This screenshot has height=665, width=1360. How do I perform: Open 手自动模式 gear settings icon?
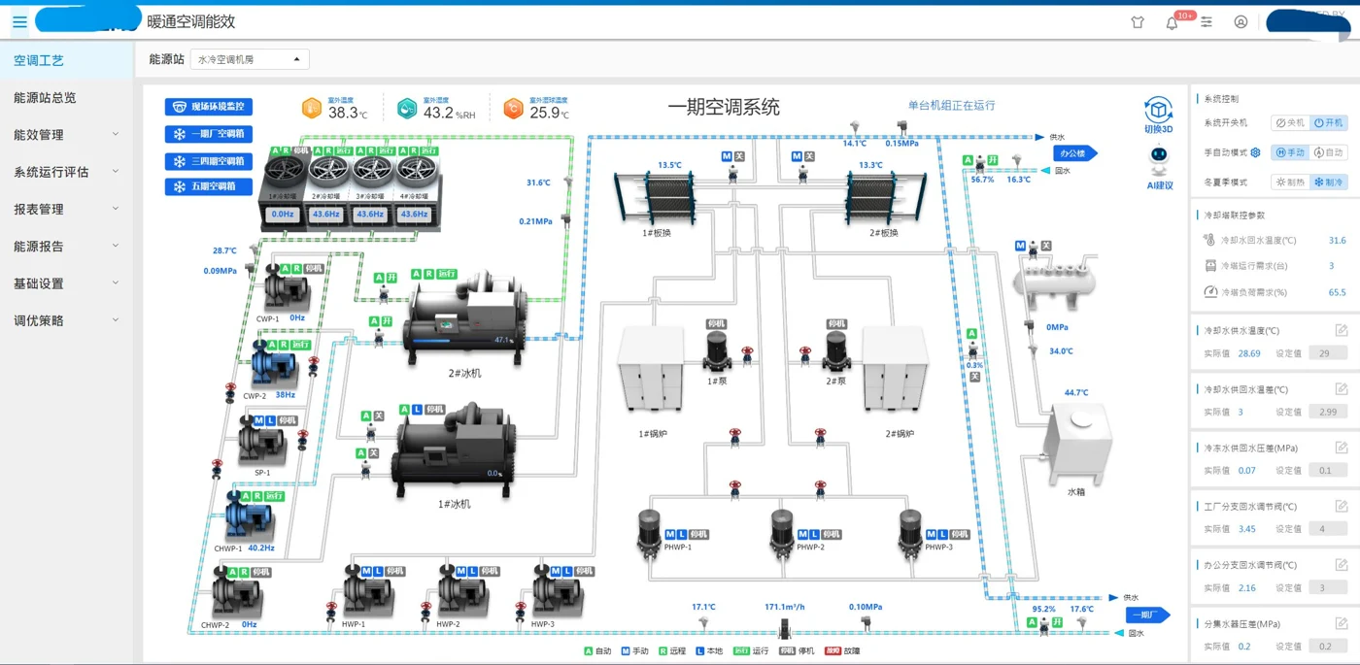tap(1255, 152)
